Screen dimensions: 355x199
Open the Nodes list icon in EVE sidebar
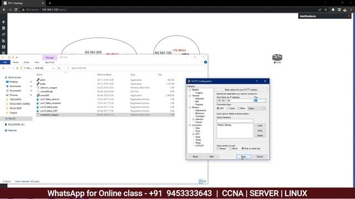coord(3,28)
